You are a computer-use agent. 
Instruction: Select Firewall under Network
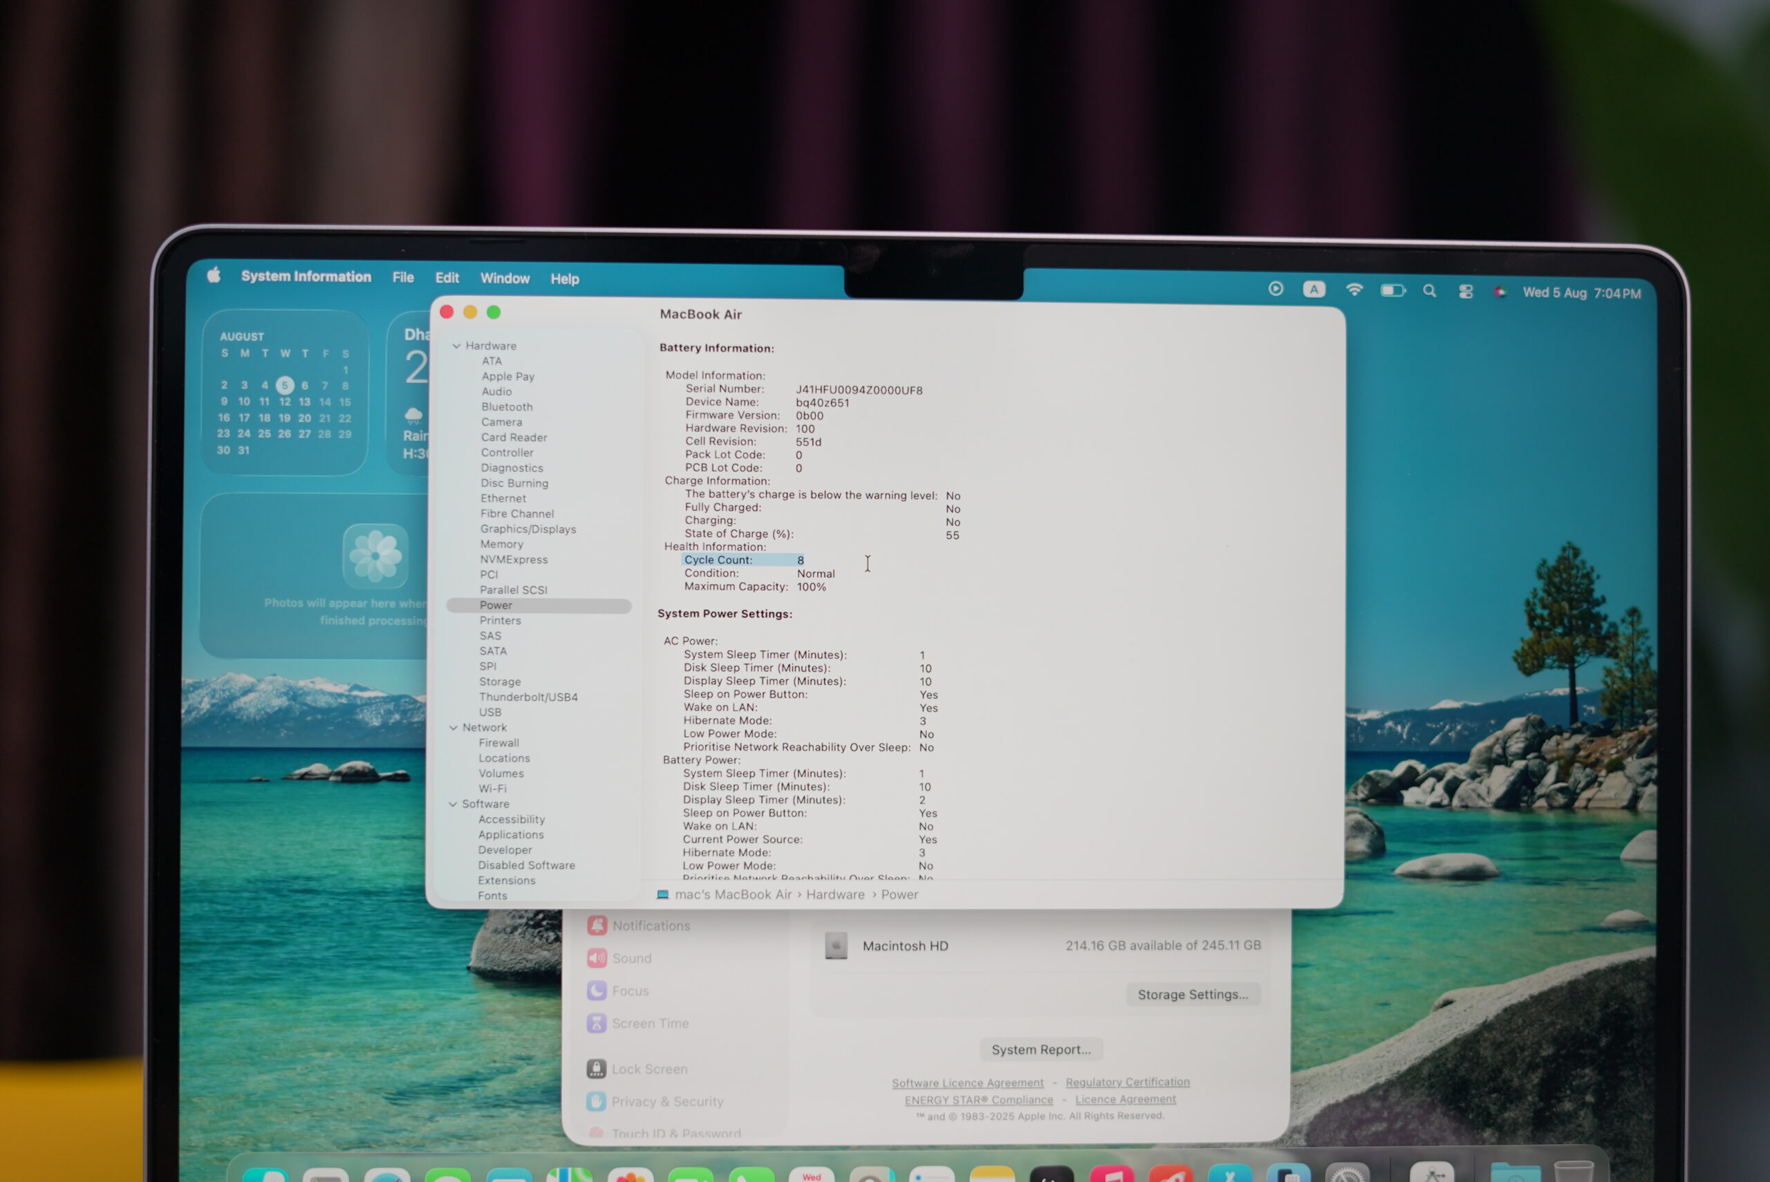point(499,743)
